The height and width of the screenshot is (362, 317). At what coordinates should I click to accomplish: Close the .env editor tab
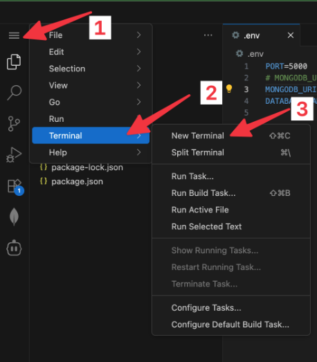291,35
